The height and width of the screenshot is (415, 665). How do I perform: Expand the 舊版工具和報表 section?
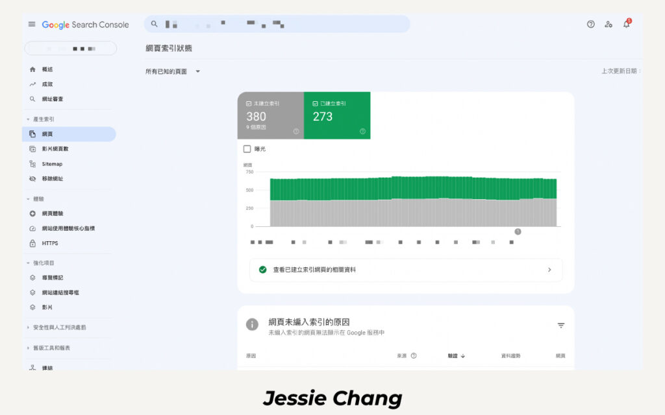(x=48, y=348)
